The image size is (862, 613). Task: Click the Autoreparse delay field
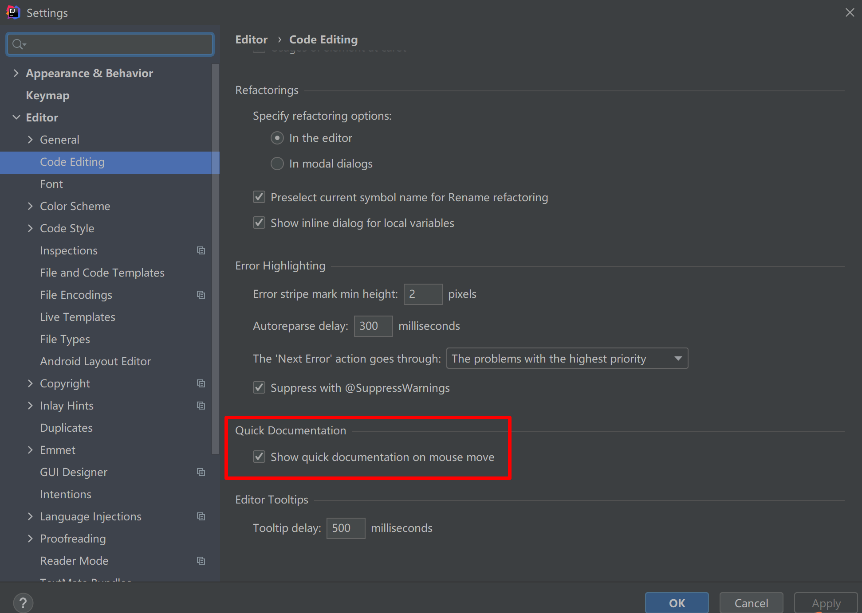tap(373, 326)
